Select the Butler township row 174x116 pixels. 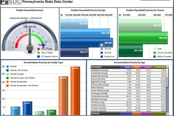(x=128, y=88)
